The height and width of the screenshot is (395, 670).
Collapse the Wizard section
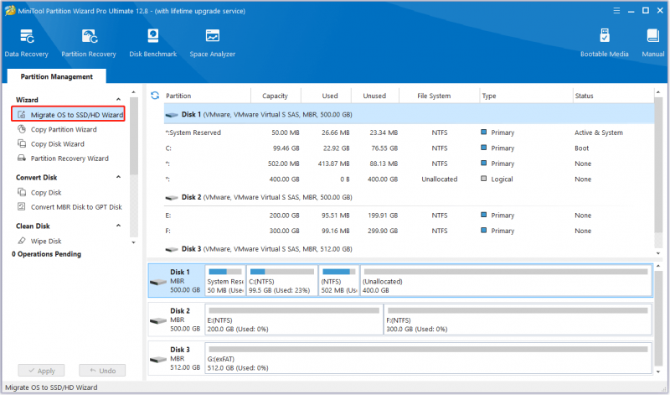tap(118, 100)
